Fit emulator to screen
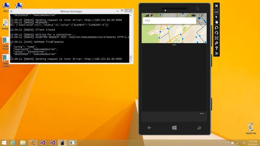This screenshot has height=146, width=260. click(217, 38)
